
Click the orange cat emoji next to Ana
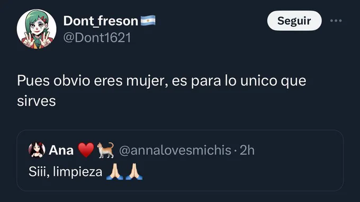click(x=105, y=150)
